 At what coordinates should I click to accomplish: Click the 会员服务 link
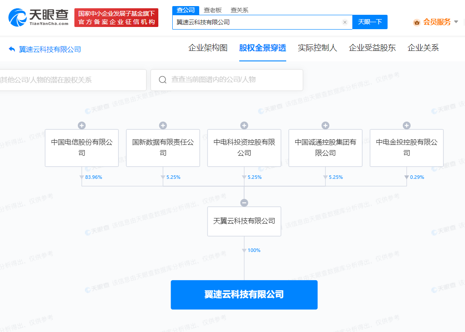[x=437, y=22]
